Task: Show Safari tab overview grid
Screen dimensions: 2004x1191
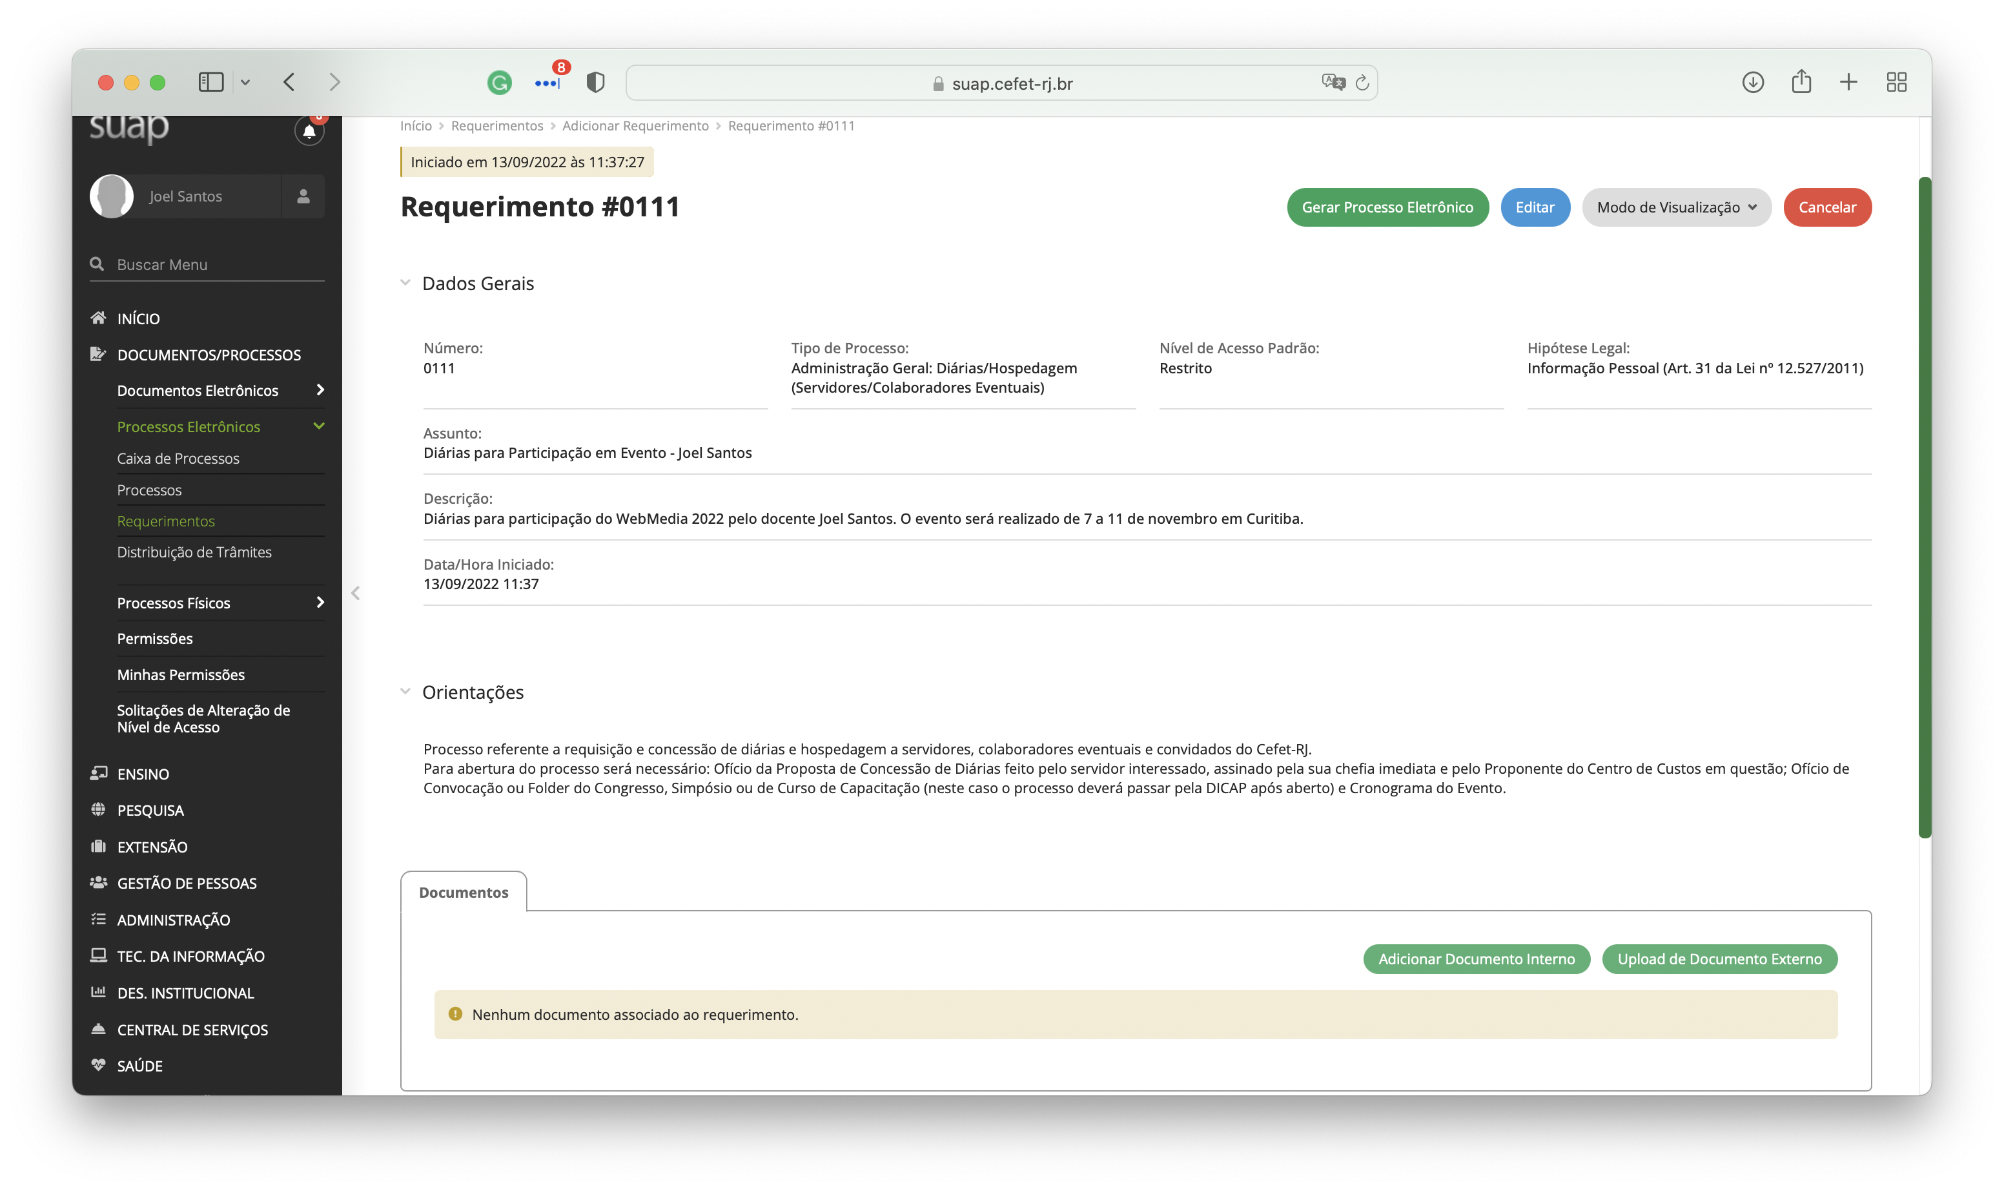Action: [1896, 82]
